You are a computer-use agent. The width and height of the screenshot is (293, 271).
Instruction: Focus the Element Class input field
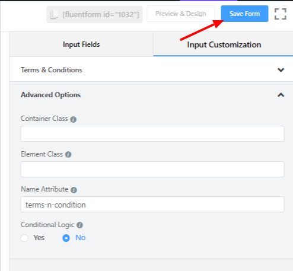152,169
